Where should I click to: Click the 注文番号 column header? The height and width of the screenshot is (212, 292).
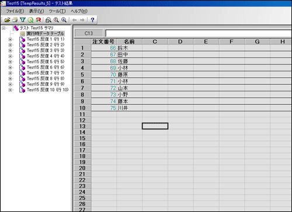coord(104,42)
